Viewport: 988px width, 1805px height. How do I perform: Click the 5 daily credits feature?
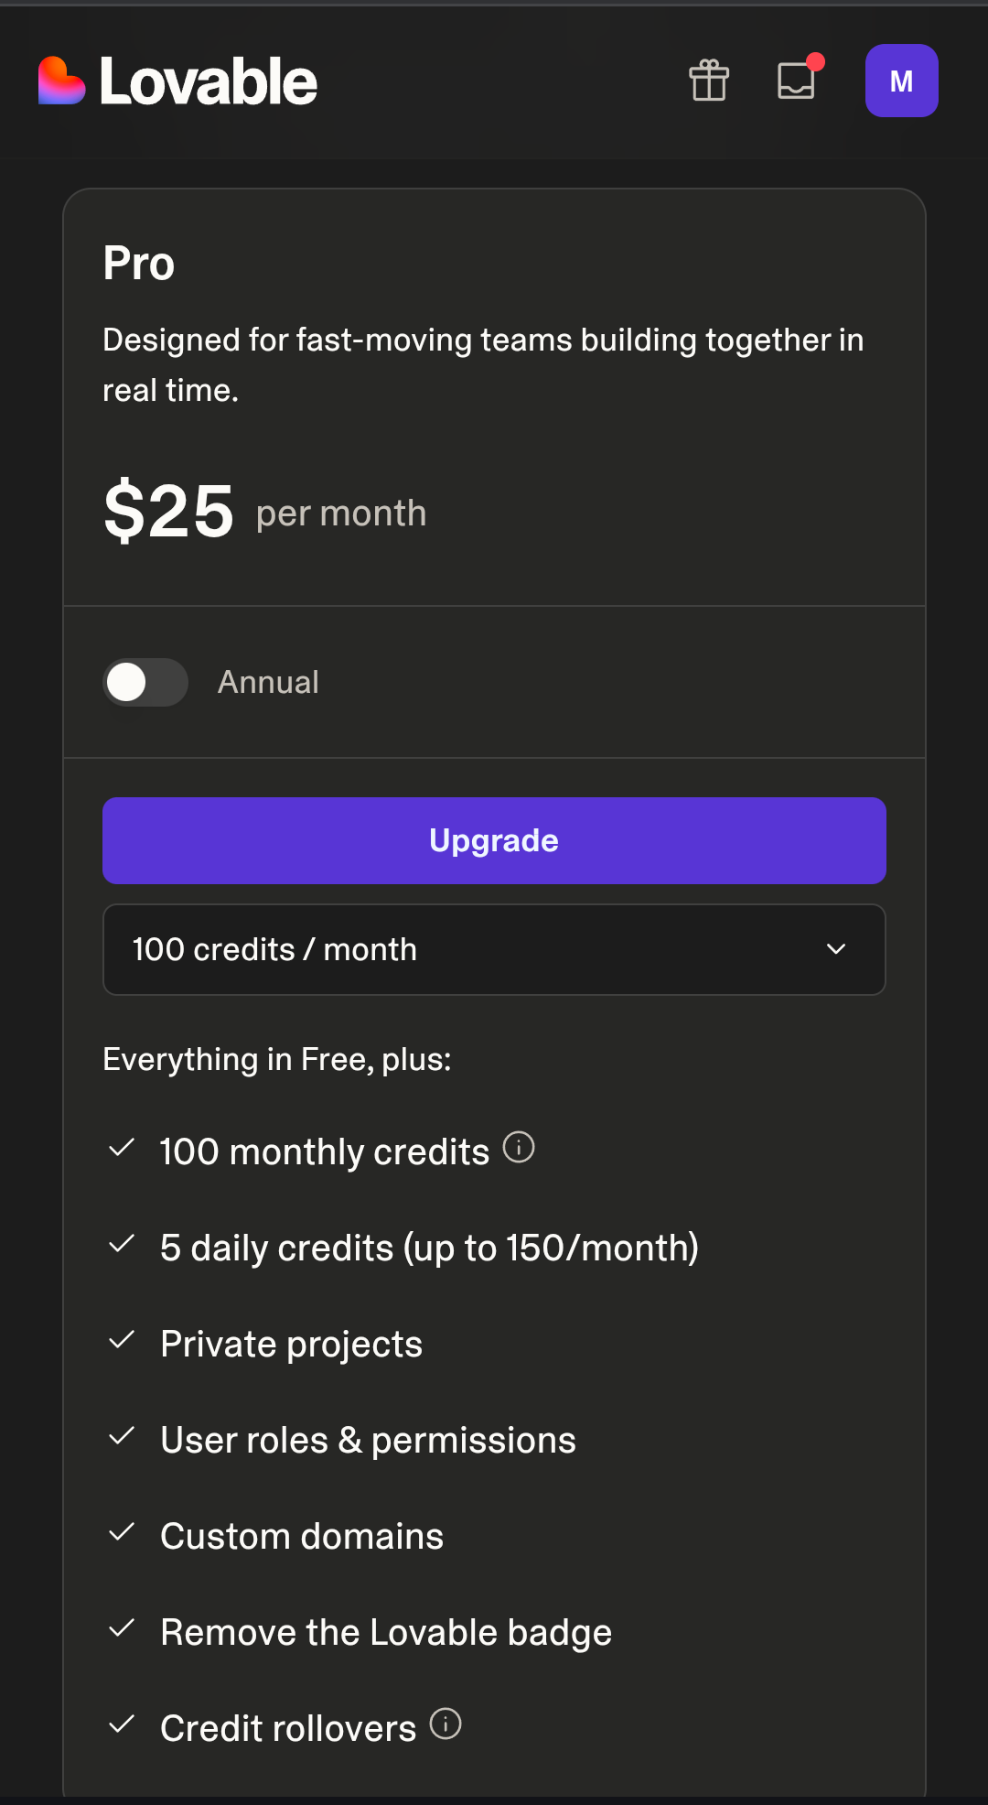(x=429, y=1248)
